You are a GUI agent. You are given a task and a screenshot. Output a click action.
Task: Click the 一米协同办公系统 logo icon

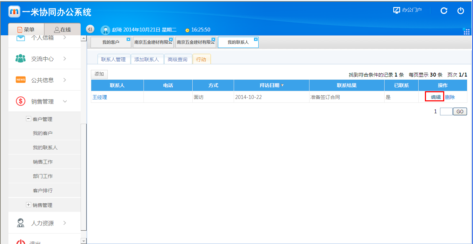tap(14, 12)
